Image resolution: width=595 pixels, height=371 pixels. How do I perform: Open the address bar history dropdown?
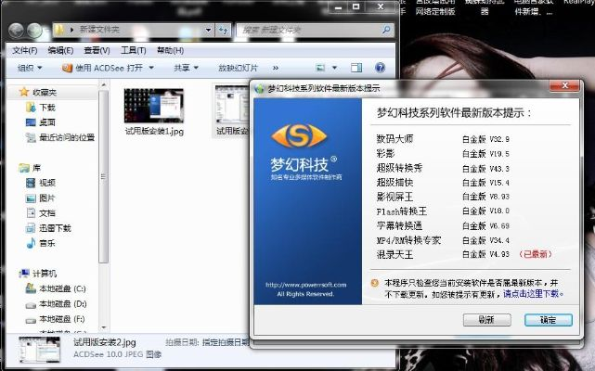tap(208, 30)
